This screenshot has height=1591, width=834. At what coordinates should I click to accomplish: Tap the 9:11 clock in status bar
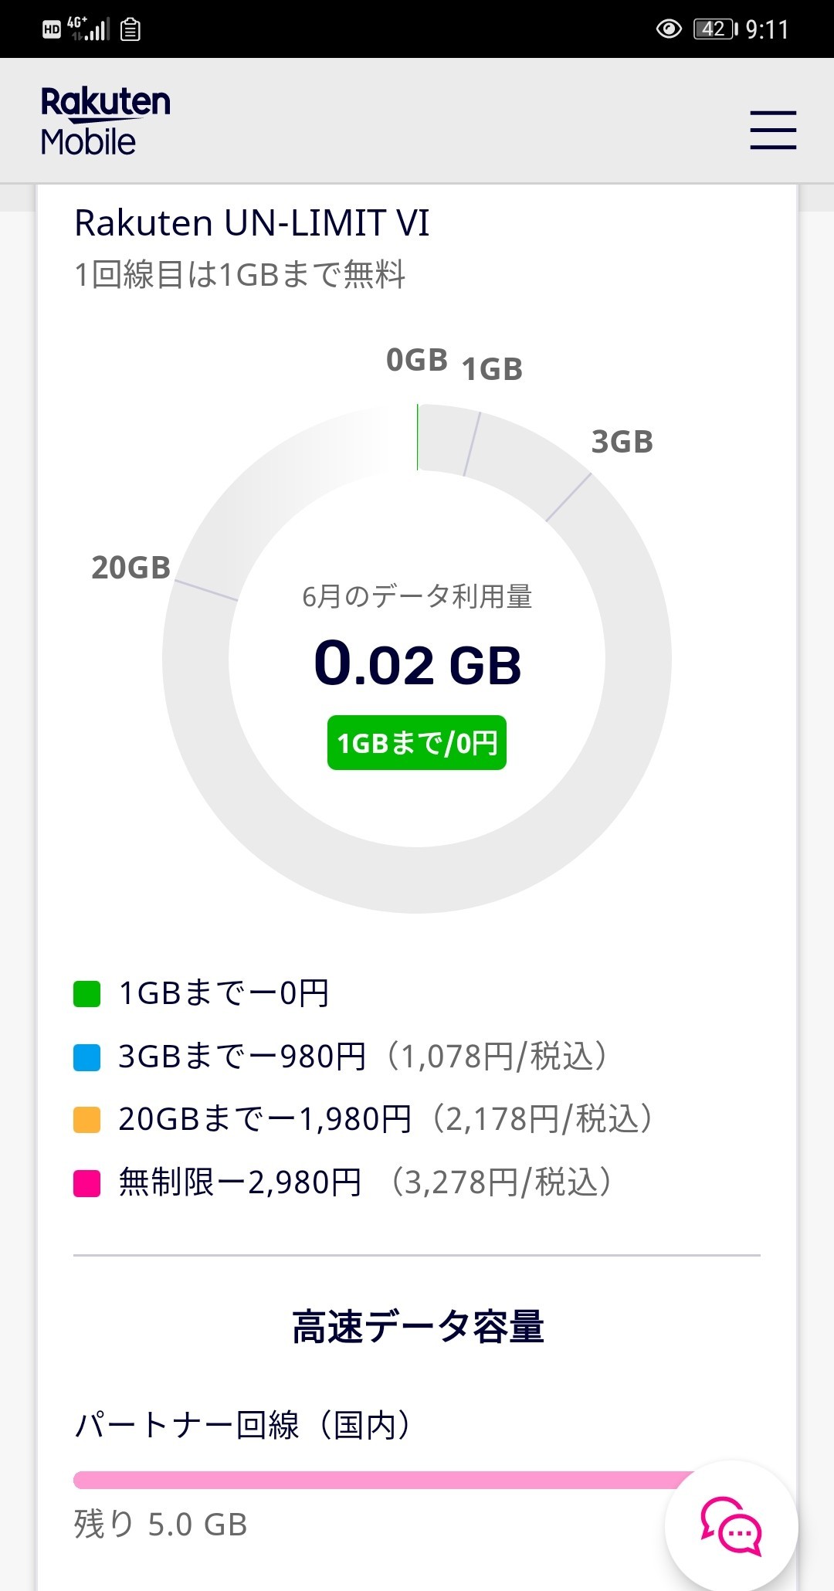point(767,29)
